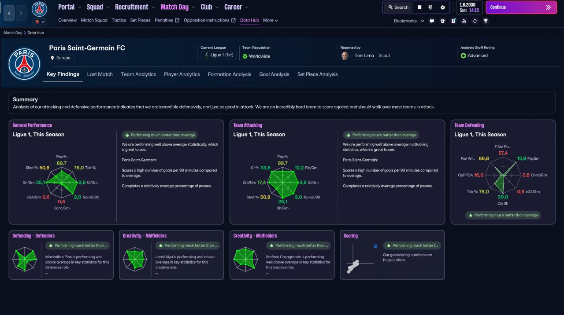
Task: Open the Match Squad submenu item
Action: point(94,20)
